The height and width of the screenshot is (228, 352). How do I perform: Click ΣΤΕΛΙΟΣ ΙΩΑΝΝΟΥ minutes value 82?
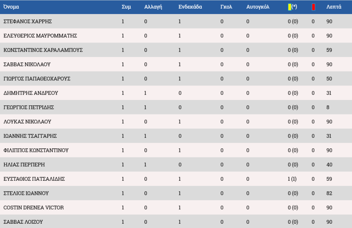[329, 193]
